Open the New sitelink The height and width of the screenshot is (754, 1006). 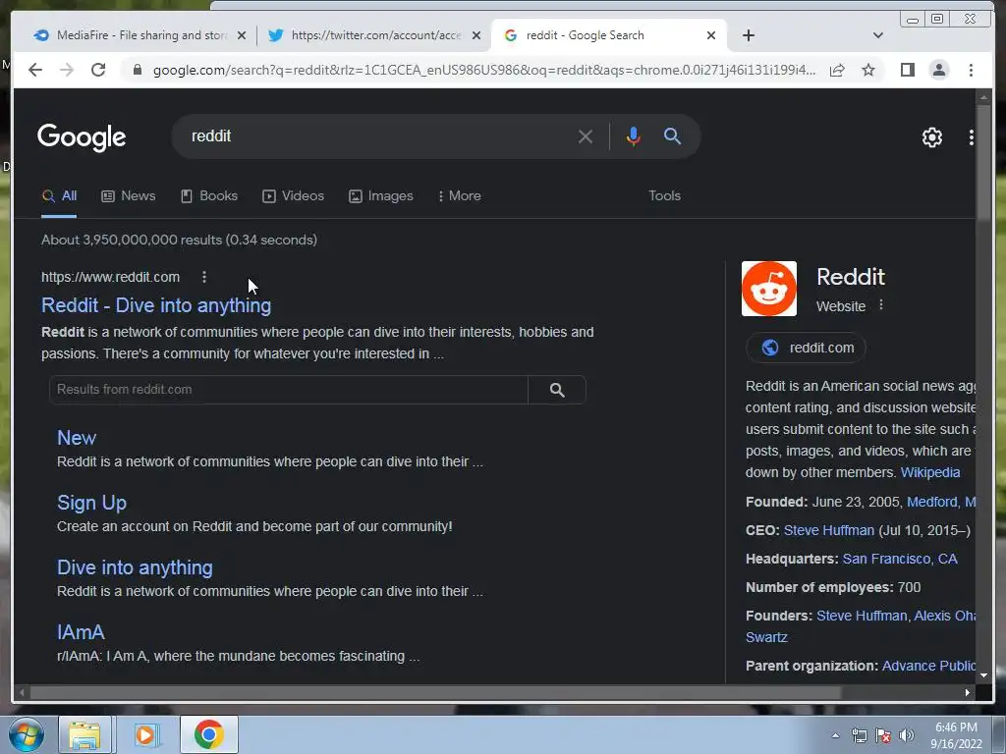pyautogui.click(x=77, y=438)
